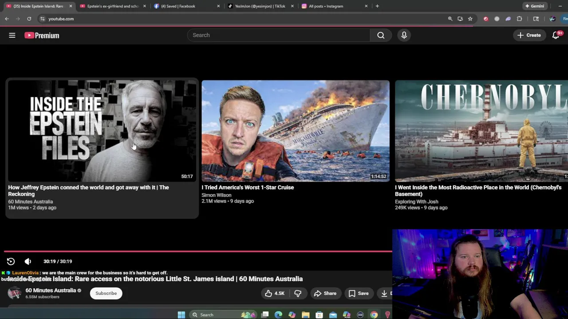Open 60 Minutes Australia channel avatar

pos(15,293)
